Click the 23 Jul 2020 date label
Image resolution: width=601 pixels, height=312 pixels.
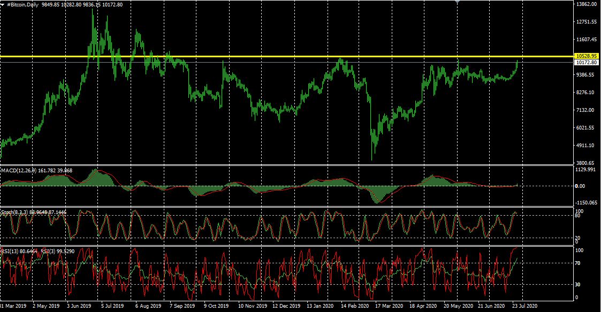click(x=524, y=306)
